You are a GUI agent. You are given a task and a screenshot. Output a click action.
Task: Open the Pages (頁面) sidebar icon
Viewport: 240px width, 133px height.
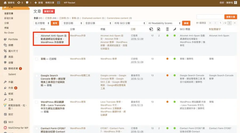pyautogui.click(x=5, y=57)
